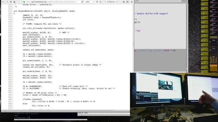Click the 'Mark set' Emacs minibuffer message
Screen dimensions: 218x122
(83, 113)
